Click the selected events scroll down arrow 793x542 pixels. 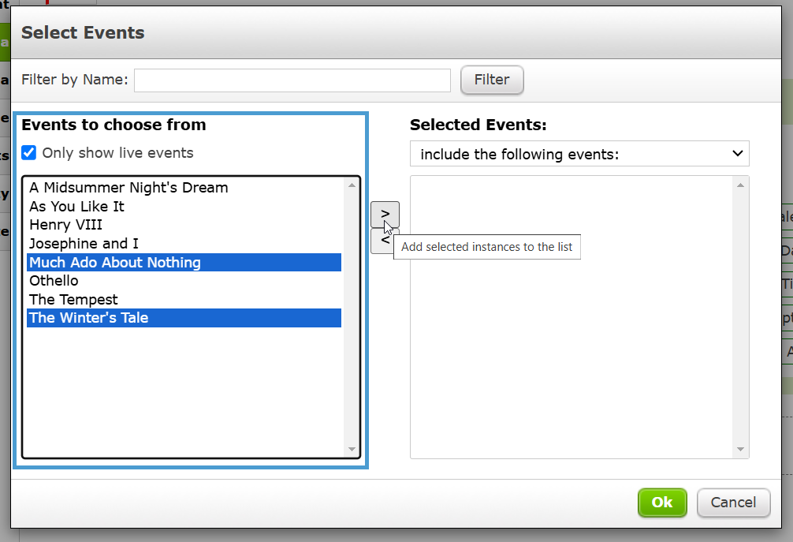[x=740, y=449]
